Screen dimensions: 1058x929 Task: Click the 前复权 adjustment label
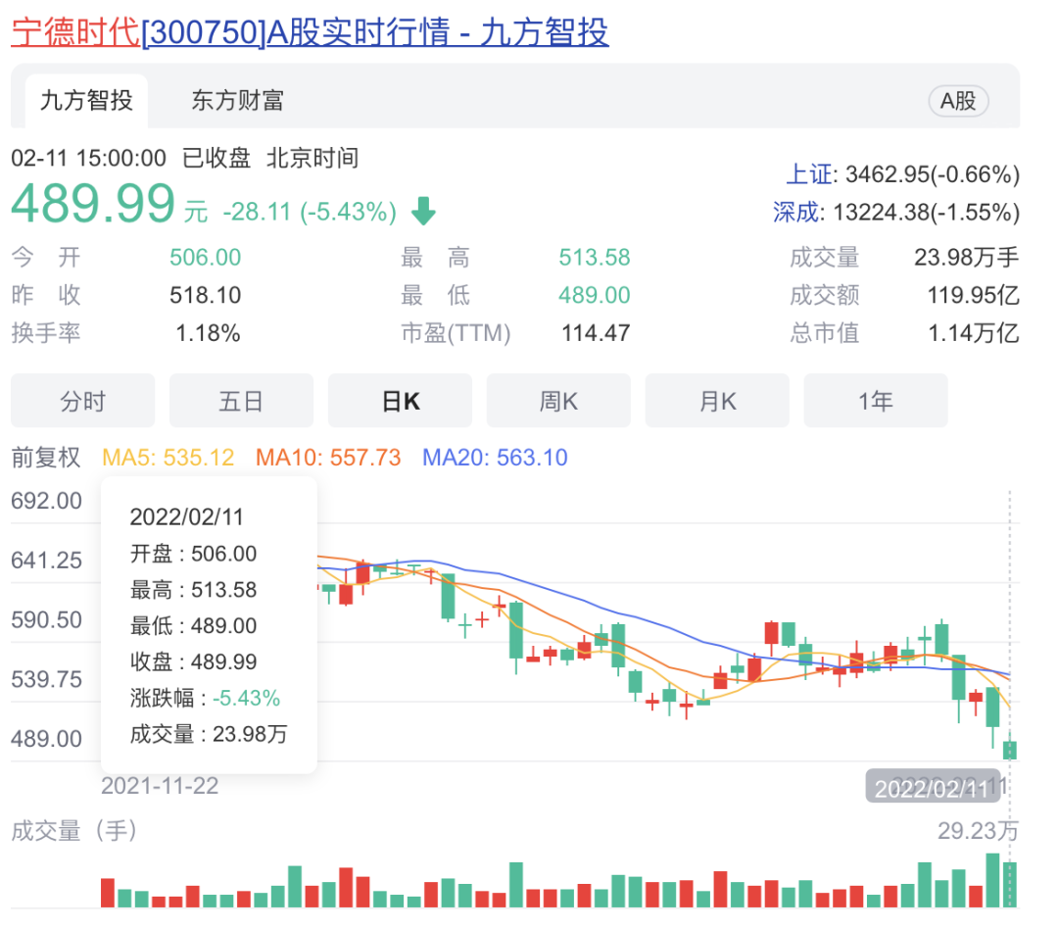tap(46, 457)
